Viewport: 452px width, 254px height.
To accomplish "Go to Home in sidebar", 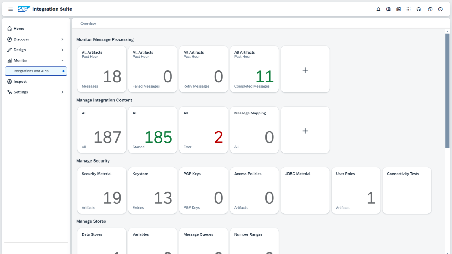I will coord(19,29).
